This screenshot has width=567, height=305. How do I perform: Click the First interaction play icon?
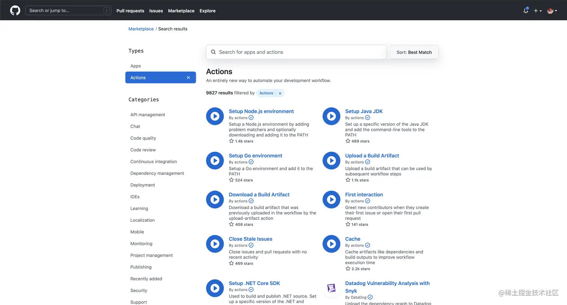coord(331,200)
